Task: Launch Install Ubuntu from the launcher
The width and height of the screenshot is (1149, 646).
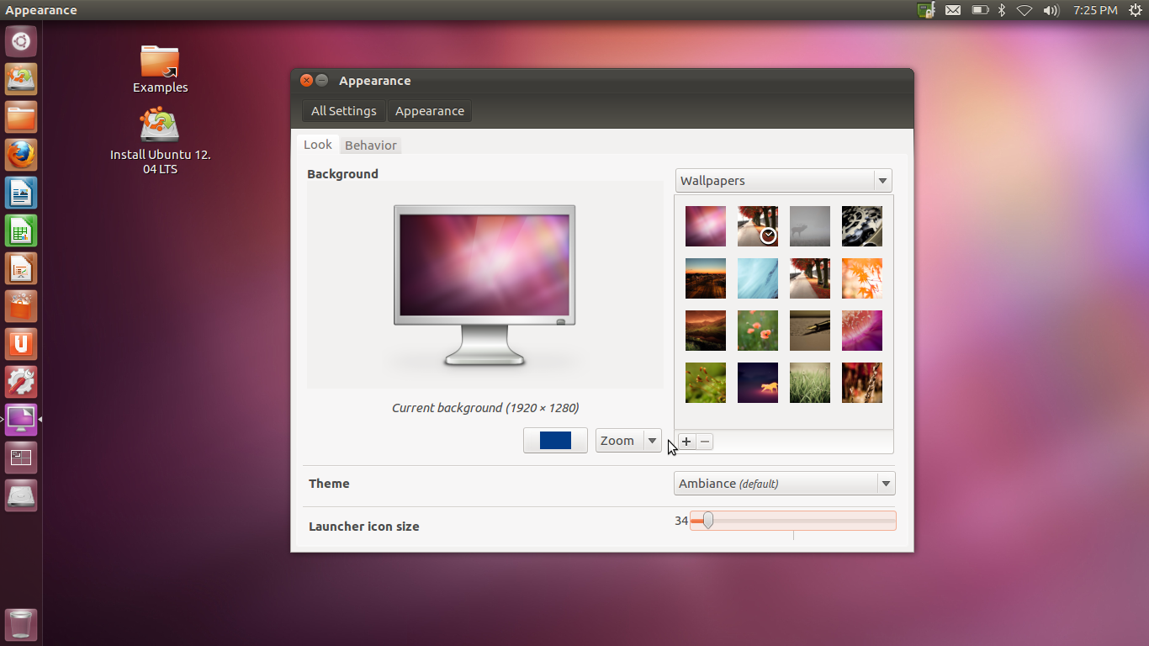Action: click(21, 79)
